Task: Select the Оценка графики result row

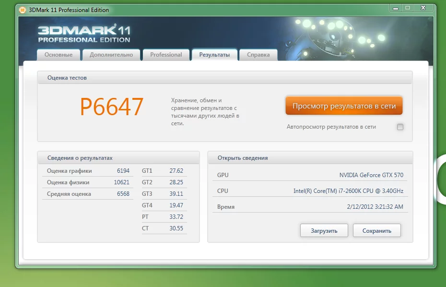Action: (x=88, y=171)
